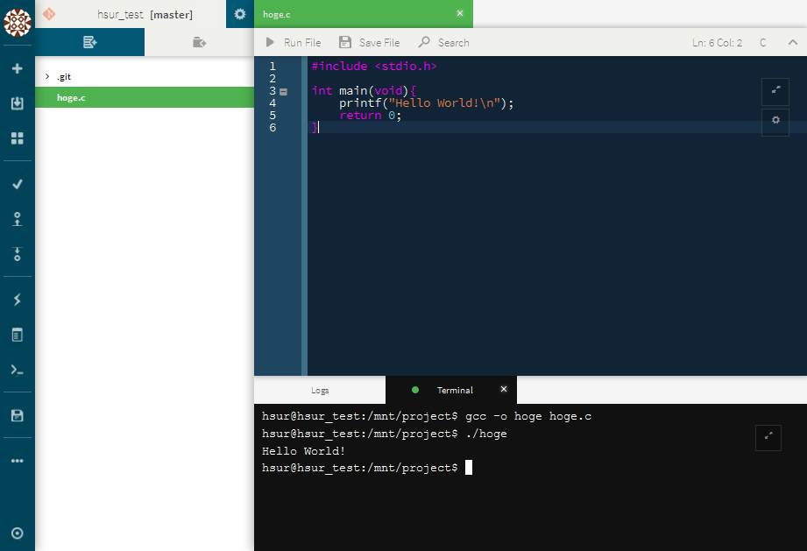The width and height of the screenshot is (807, 551).
Task: Select the checkmark icon in the sidebar
Action: pos(17,183)
